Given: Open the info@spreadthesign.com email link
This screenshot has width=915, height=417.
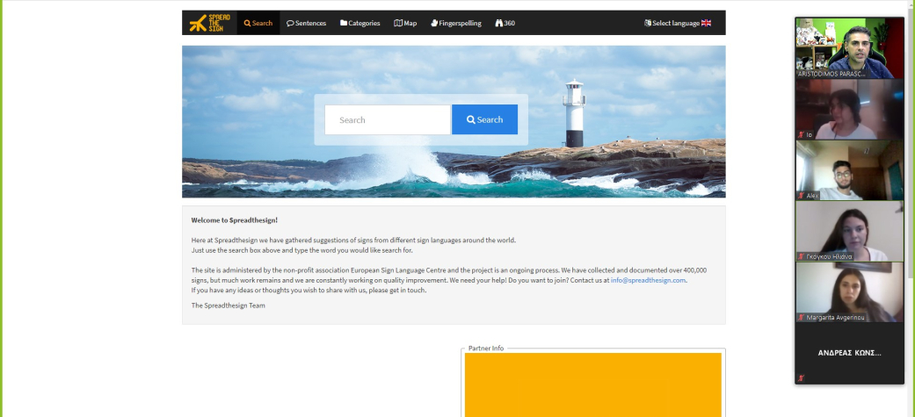Looking at the screenshot, I should click(648, 280).
